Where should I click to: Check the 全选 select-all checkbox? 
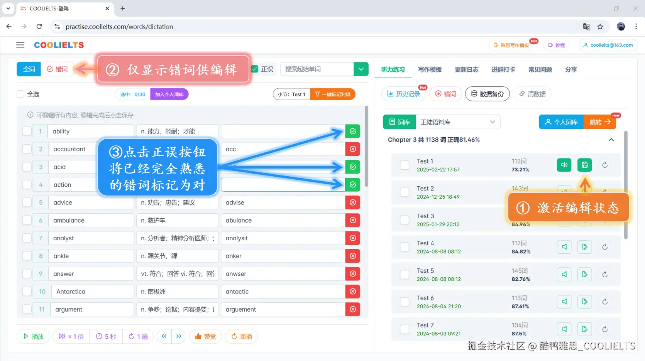tap(20, 94)
